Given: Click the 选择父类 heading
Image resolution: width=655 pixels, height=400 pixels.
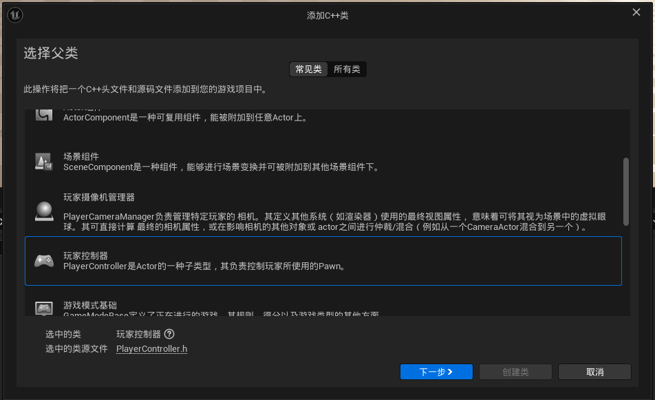Looking at the screenshot, I should pyautogui.click(x=51, y=53).
